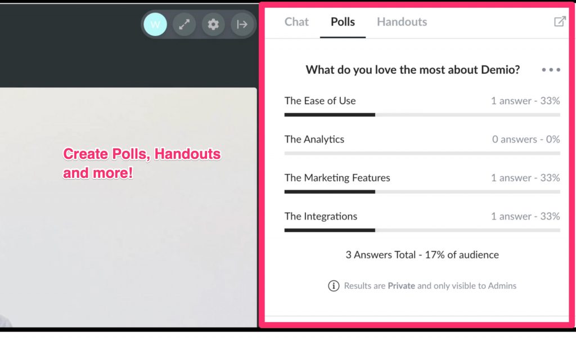Click the Marketing Features progress bar
This screenshot has width=576, height=340.
[422, 192]
